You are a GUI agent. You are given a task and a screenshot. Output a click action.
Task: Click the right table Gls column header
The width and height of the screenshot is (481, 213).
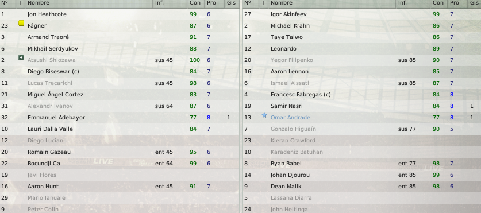pos(474,3)
